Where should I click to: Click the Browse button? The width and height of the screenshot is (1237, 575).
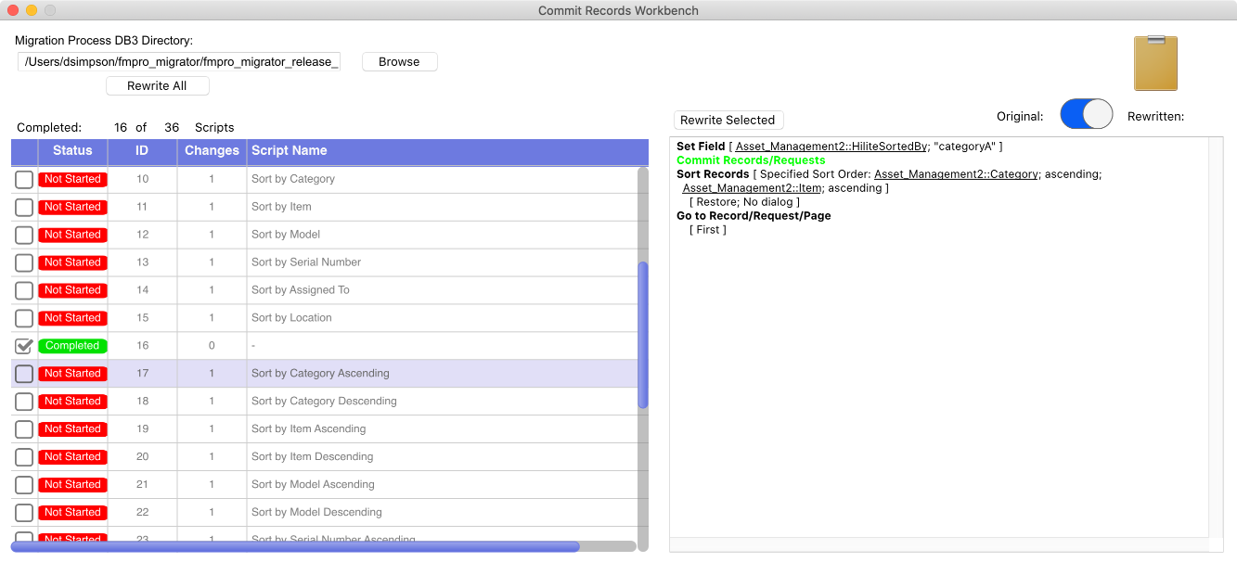click(399, 62)
